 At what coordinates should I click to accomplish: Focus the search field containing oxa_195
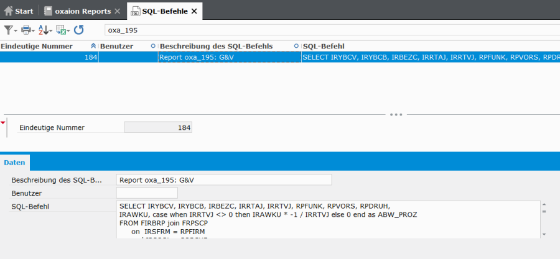pos(332,30)
